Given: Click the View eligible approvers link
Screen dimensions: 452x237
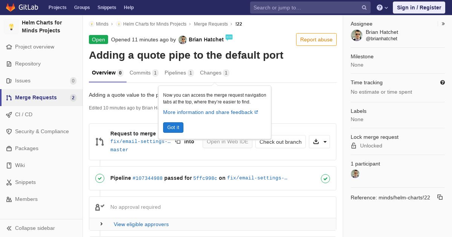Looking at the screenshot, I should click(x=141, y=224).
